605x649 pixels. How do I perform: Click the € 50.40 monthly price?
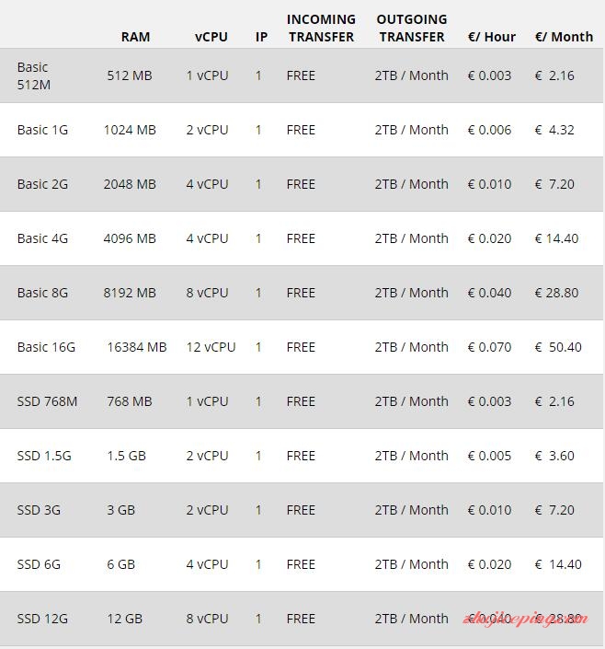pyautogui.click(x=558, y=347)
